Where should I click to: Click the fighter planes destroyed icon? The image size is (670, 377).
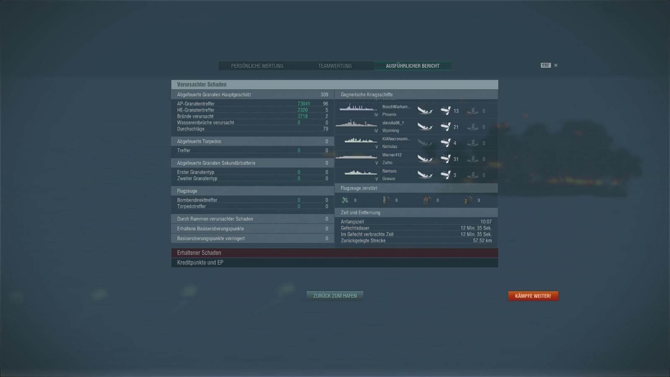345,200
